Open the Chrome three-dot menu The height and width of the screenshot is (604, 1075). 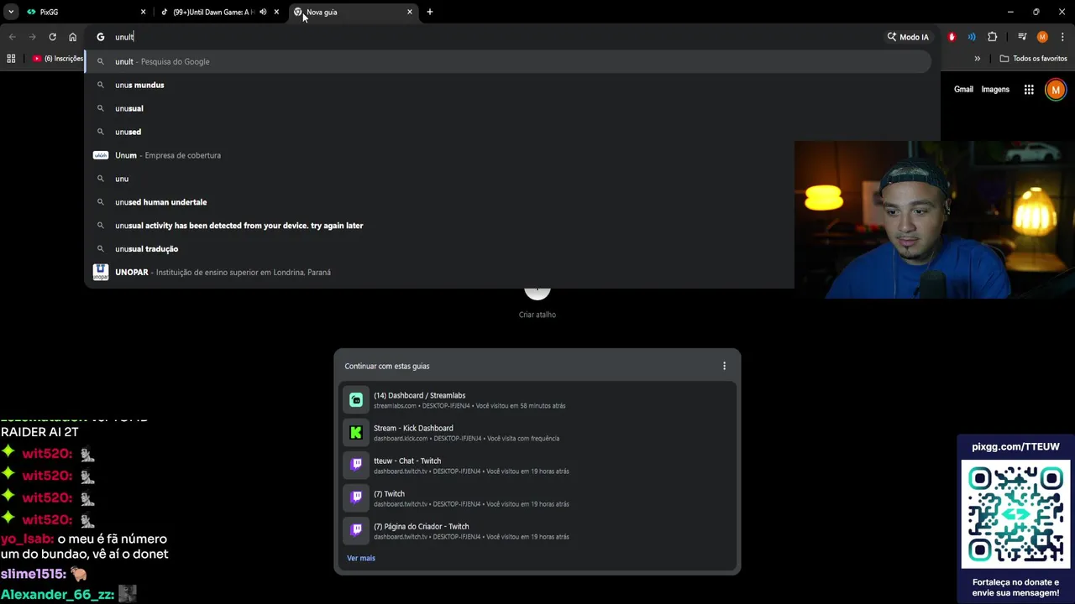coord(1062,37)
